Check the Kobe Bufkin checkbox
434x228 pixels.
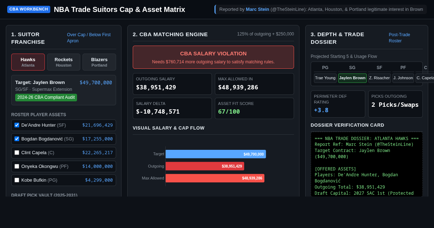(17, 180)
